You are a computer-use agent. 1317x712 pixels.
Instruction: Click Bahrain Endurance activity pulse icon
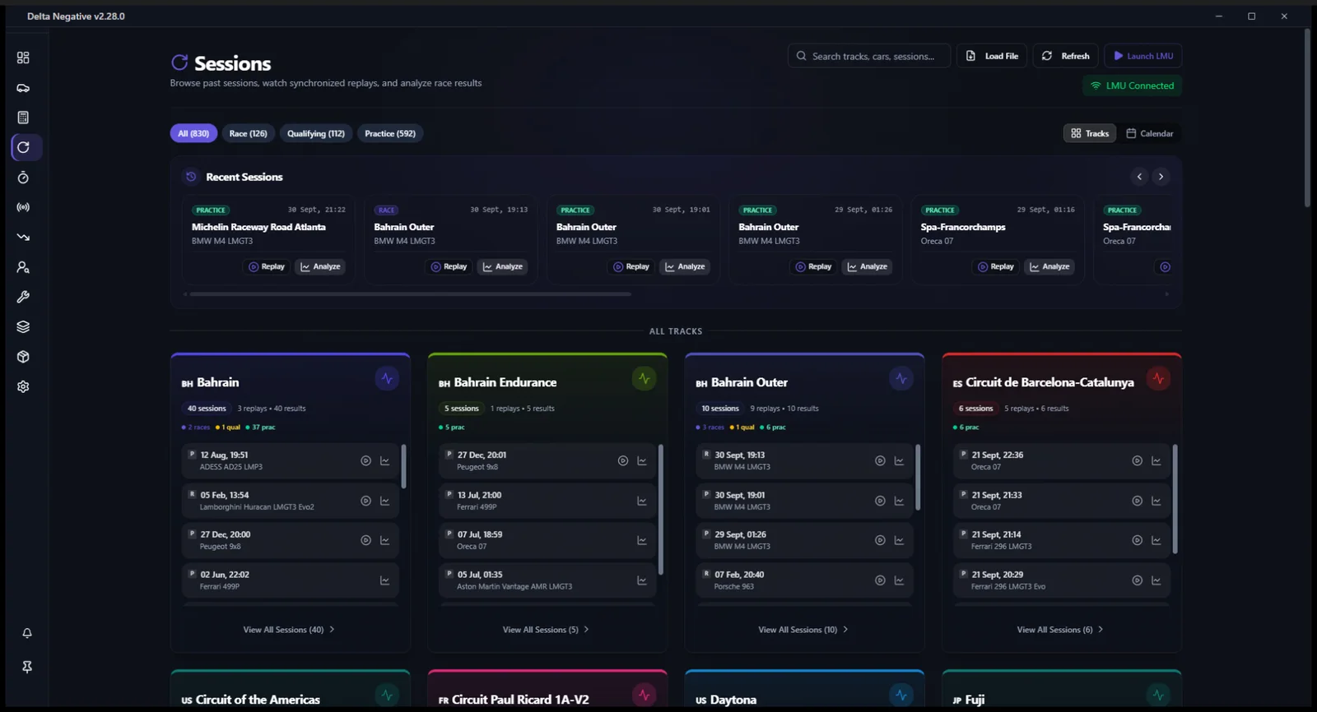(x=644, y=379)
